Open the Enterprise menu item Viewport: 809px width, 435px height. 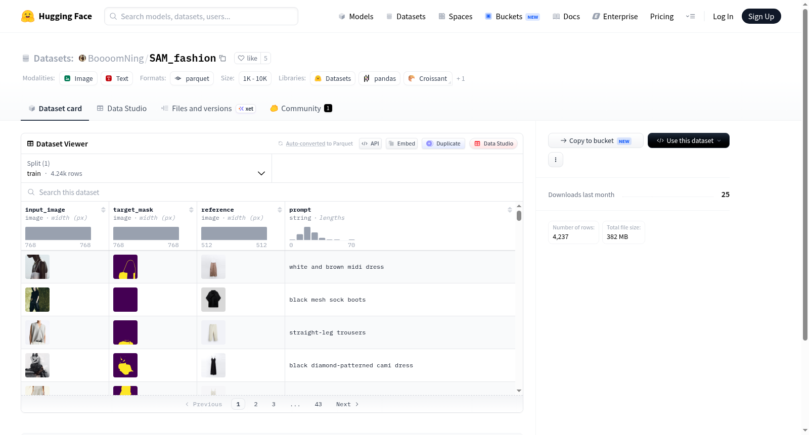(615, 17)
